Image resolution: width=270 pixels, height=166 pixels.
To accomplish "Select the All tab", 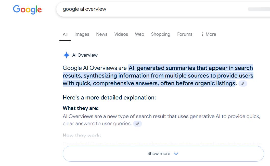I will pyautogui.click(x=65, y=34).
